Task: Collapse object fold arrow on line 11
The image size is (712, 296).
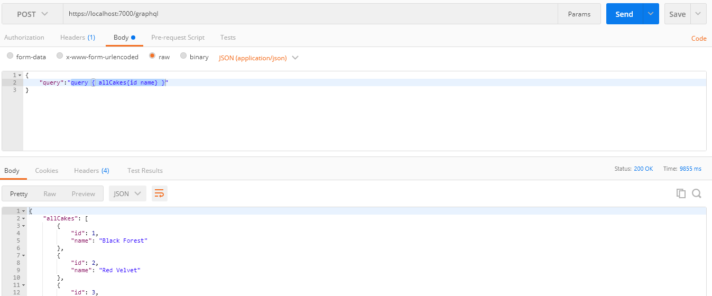Action: tap(23, 285)
